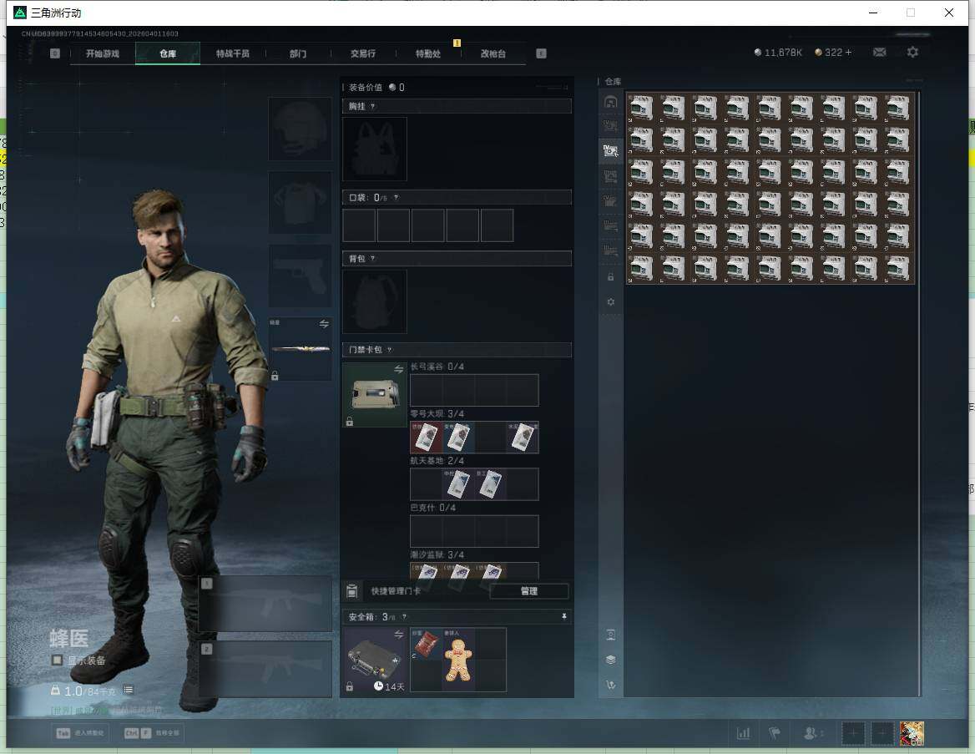
Task: Click the warehouse vertical scrollbar
Action: [920, 394]
